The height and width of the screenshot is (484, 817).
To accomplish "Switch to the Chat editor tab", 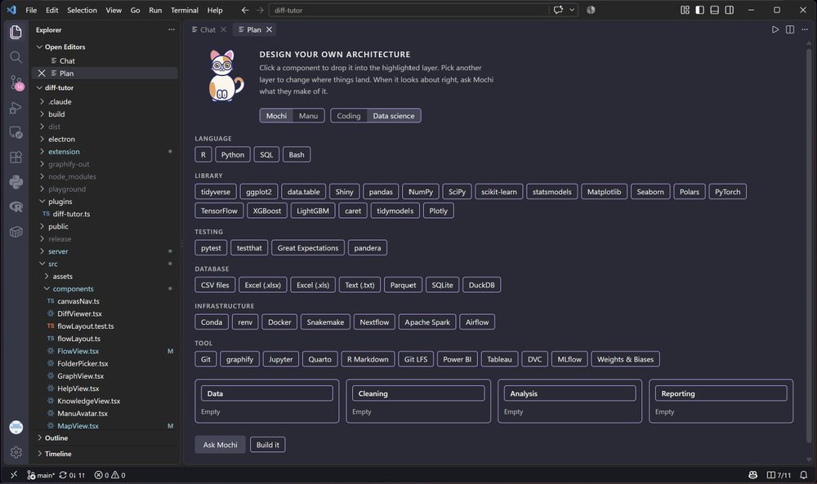I will (x=208, y=29).
